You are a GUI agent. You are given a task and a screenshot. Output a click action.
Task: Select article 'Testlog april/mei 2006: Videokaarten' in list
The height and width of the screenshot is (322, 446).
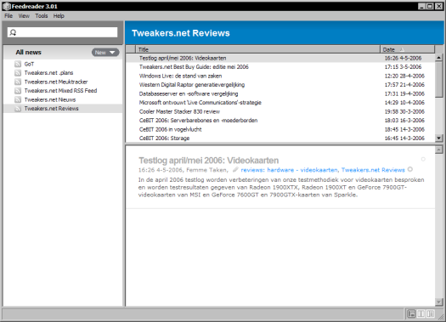point(183,58)
